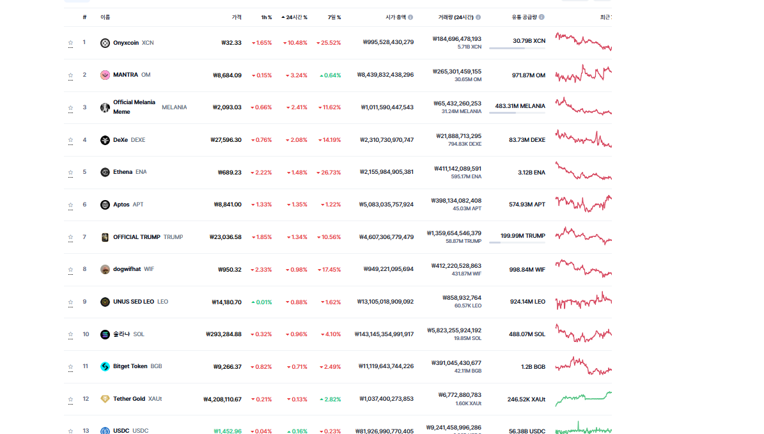This screenshot has width=764, height=434.
Task: Click the Ethena logo icon
Action: point(105,173)
